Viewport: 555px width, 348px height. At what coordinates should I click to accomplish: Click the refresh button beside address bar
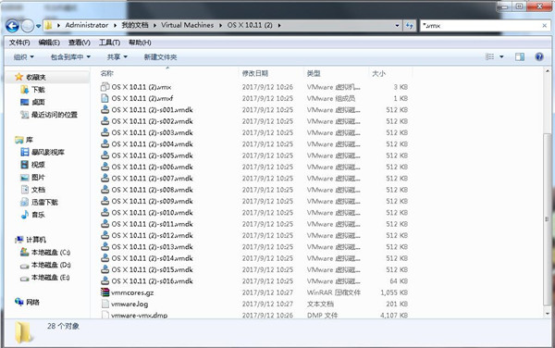point(410,26)
